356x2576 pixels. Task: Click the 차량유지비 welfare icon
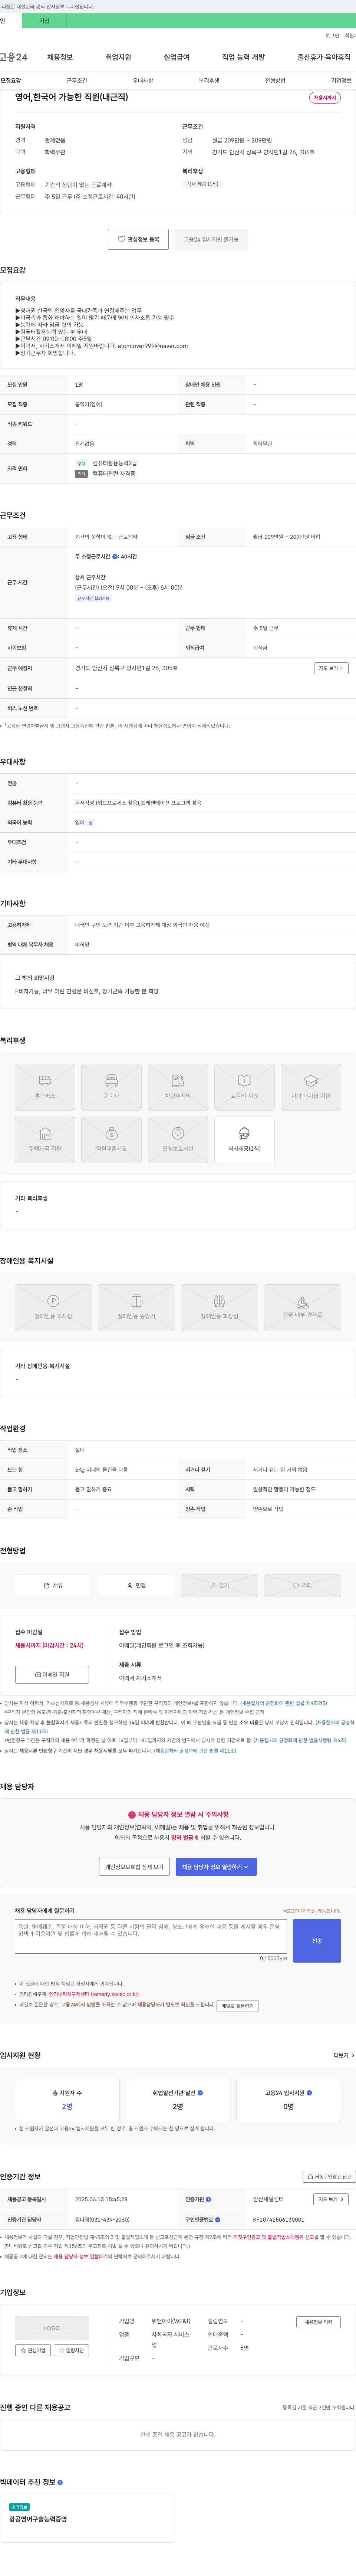point(178,1087)
